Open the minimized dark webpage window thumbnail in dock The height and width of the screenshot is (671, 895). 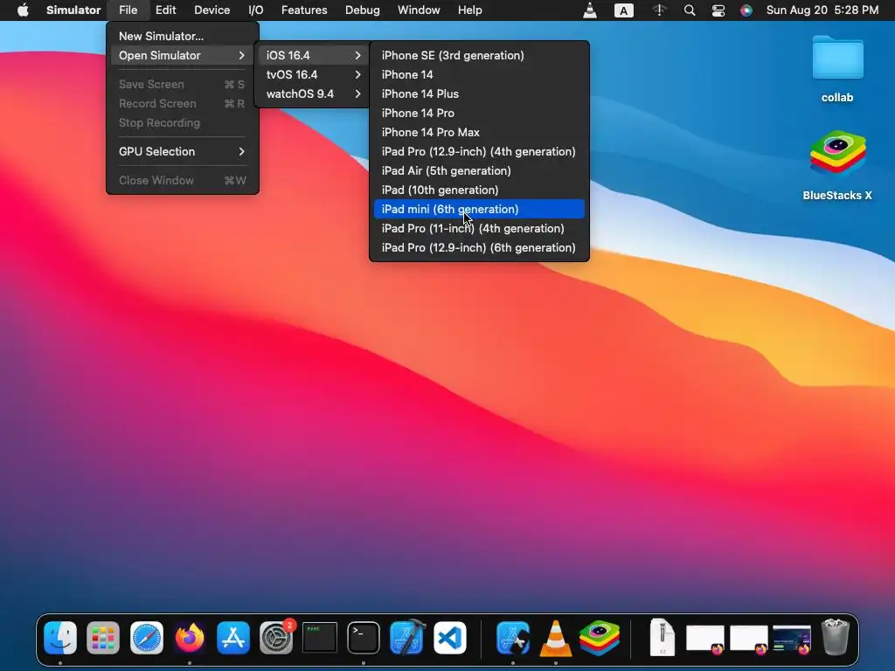pos(792,638)
